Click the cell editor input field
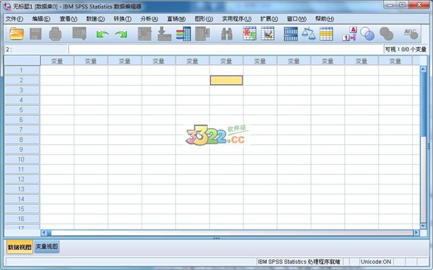This screenshot has width=433, height=270. pos(226,49)
